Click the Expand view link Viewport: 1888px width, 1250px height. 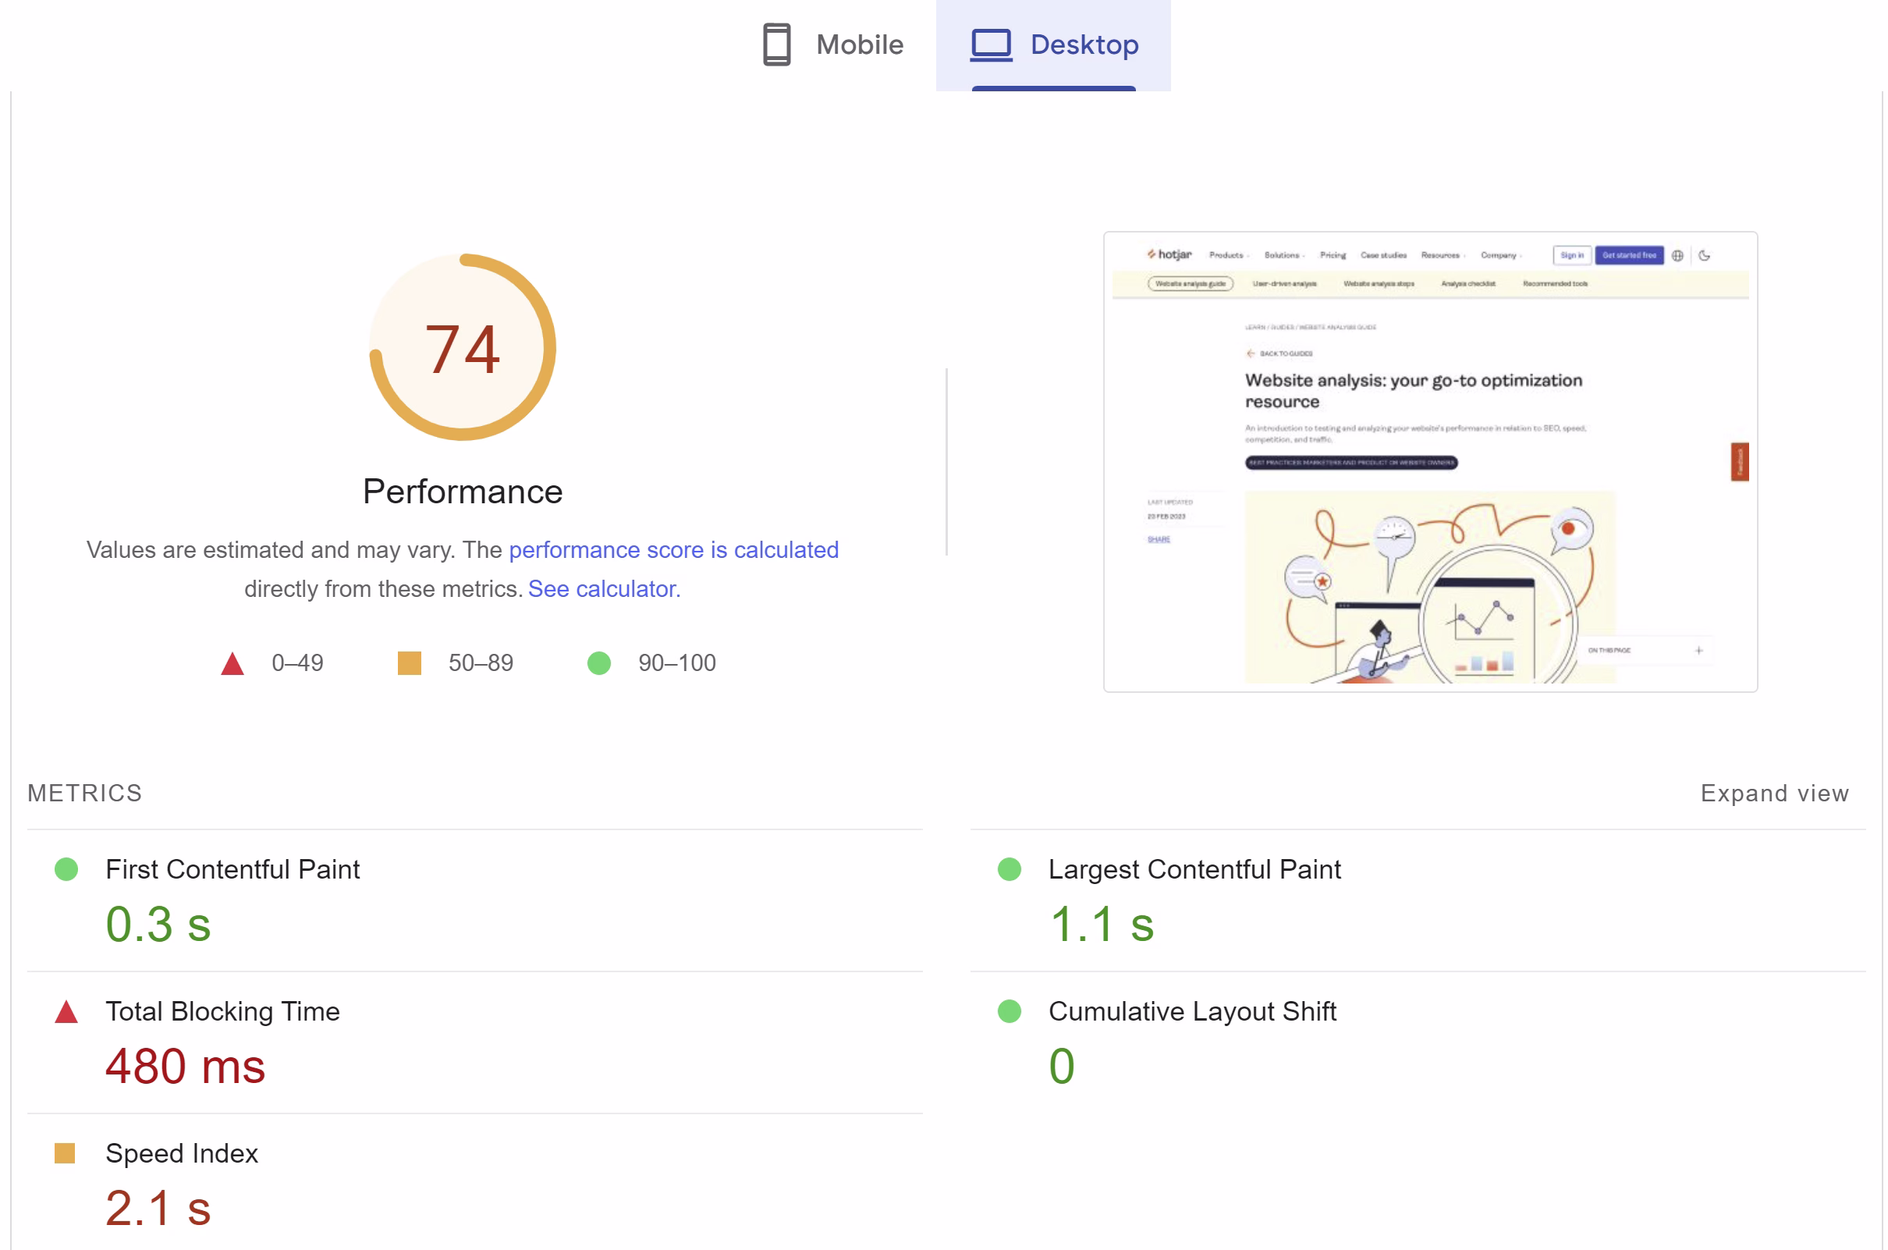coord(1774,793)
